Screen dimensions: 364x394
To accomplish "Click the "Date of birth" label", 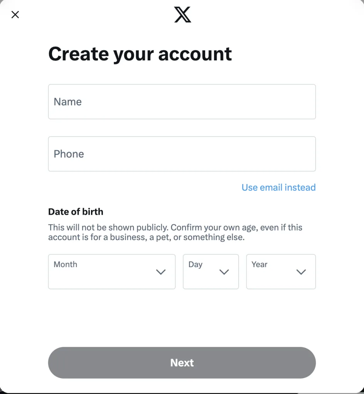I will [76, 212].
